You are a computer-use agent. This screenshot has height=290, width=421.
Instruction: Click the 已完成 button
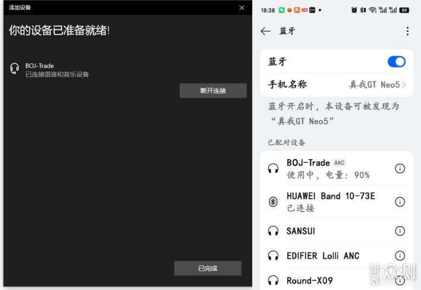point(208,268)
